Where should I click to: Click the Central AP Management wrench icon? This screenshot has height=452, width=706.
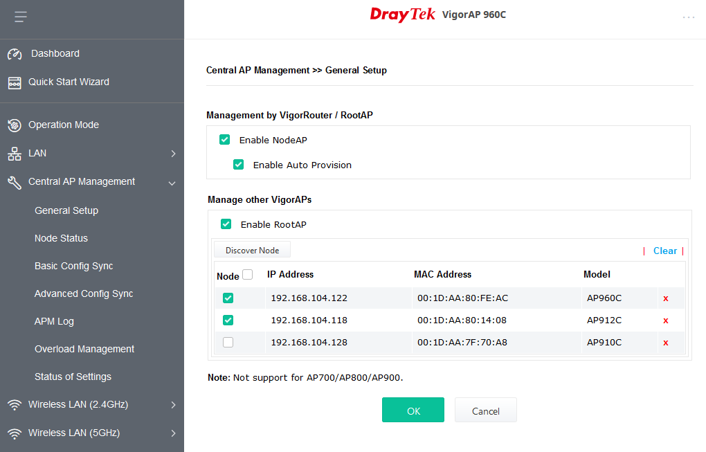point(15,182)
